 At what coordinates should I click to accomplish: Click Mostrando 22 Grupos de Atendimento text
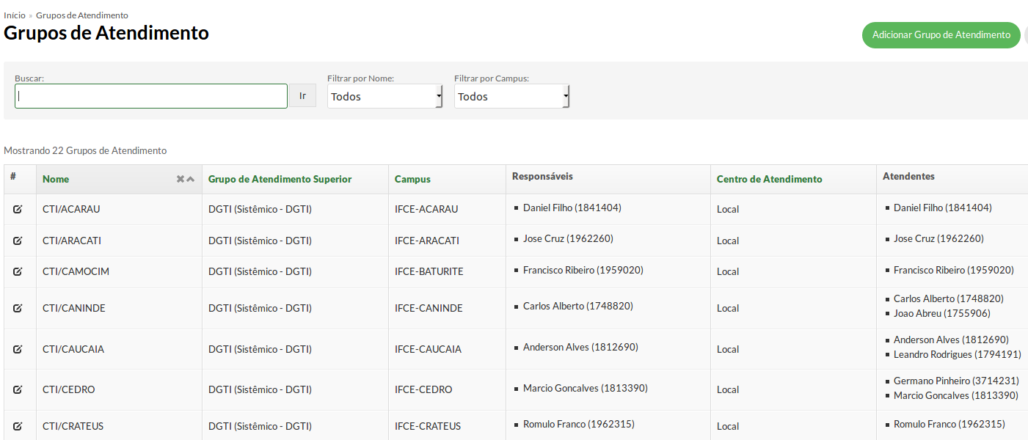coord(85,150)
